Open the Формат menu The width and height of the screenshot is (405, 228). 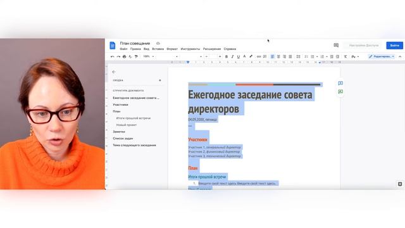(172, 49)
